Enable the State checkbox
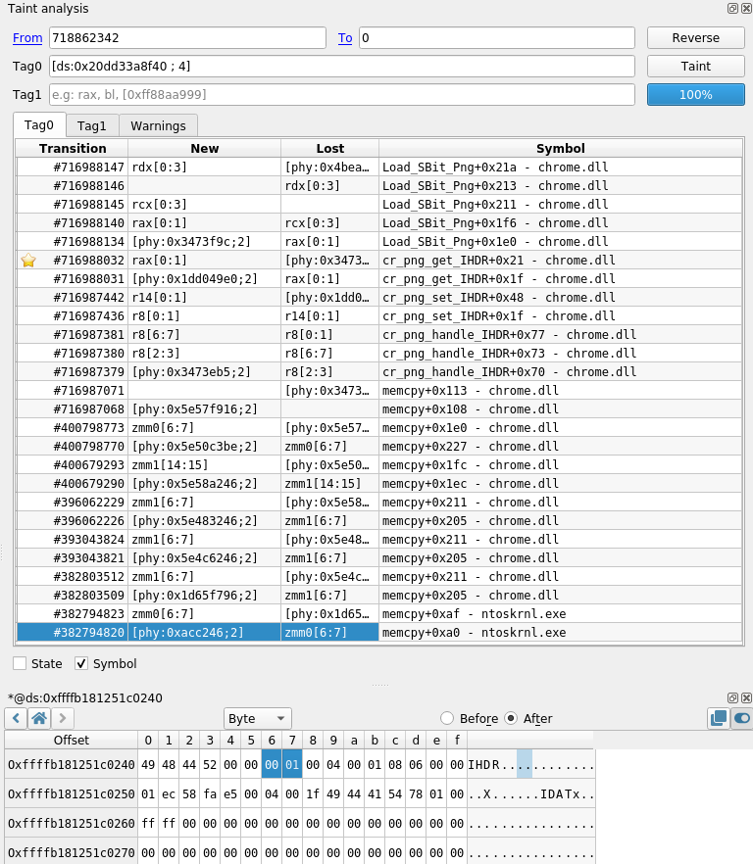This screenshot has height=864, width=753. 20,663
